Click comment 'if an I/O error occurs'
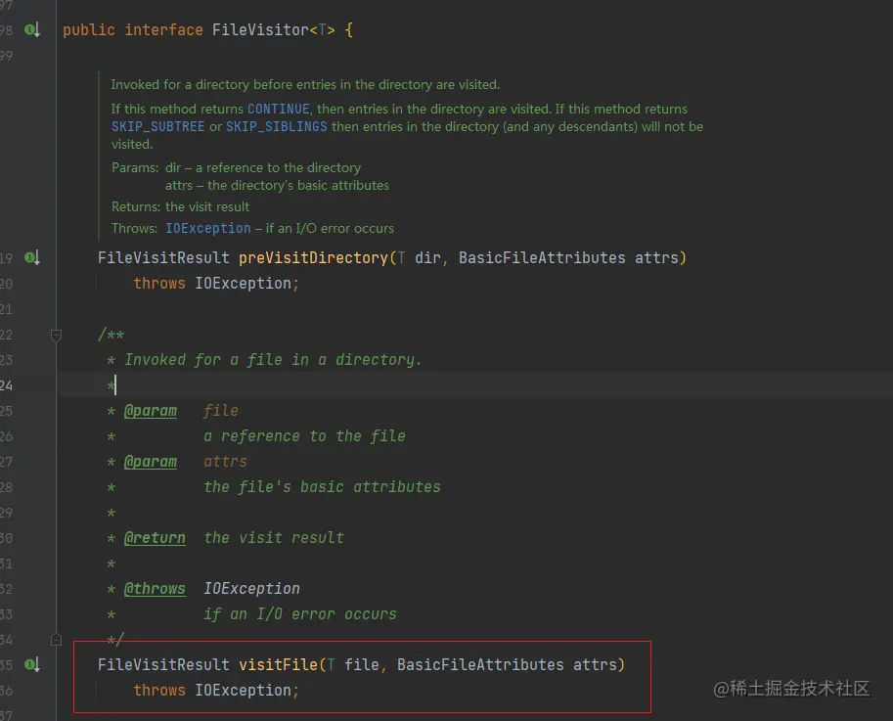The image size is (893, 721). tap(300, 614)
